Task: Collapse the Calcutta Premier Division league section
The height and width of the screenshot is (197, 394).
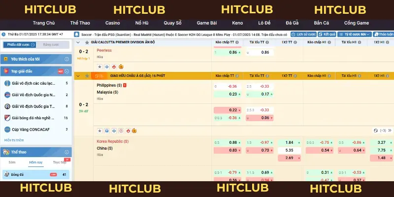Action: tap(78, 42)
